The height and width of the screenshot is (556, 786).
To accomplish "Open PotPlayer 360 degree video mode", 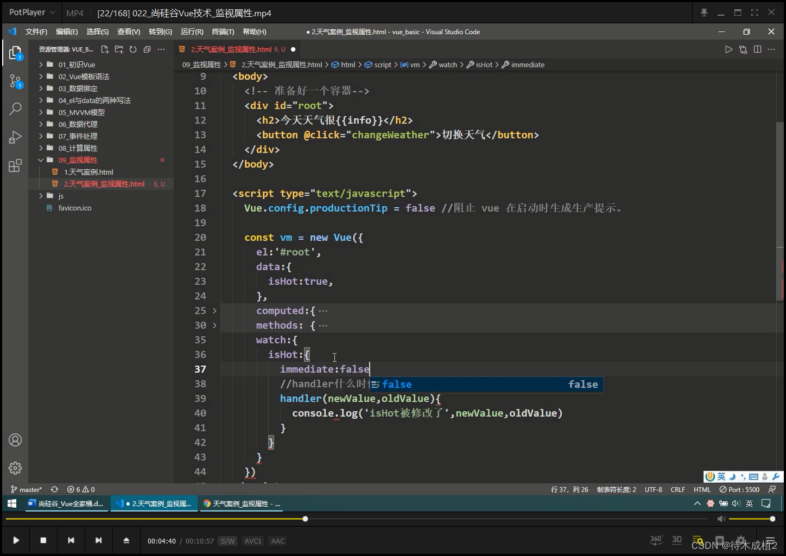I will click(656, 540).
